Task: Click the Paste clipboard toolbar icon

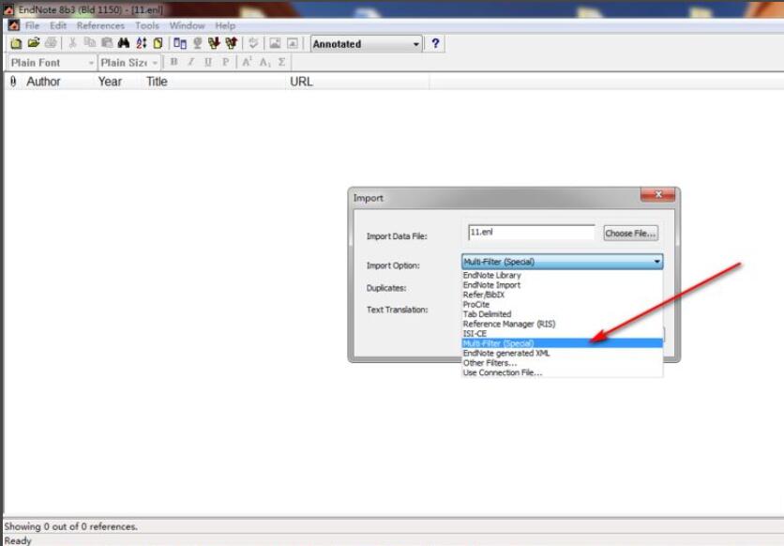Action: coord(107,44)
